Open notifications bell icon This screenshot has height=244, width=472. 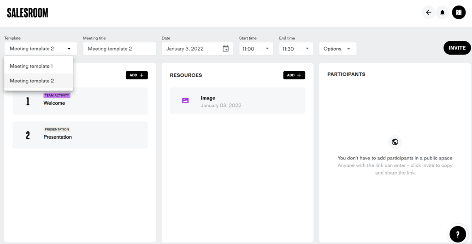point(442,12)
